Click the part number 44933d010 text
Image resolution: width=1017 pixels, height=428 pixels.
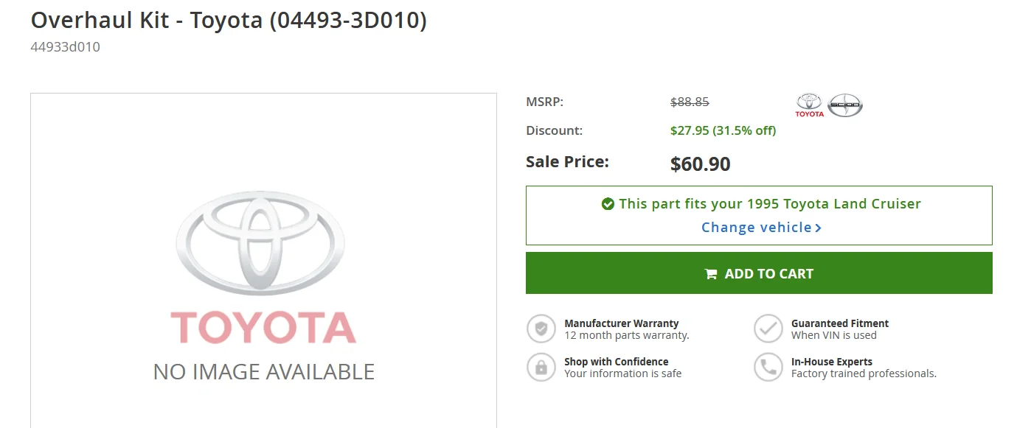(x=66, y=47)
